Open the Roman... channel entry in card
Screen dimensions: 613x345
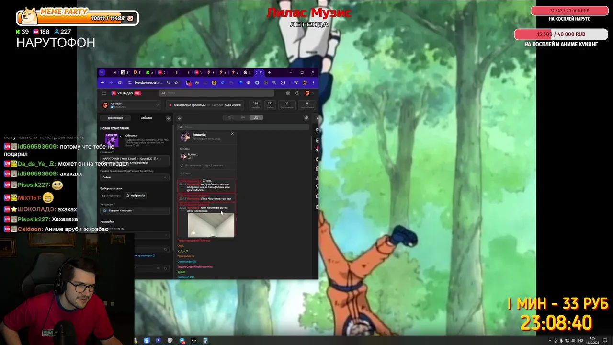(189, 156)
